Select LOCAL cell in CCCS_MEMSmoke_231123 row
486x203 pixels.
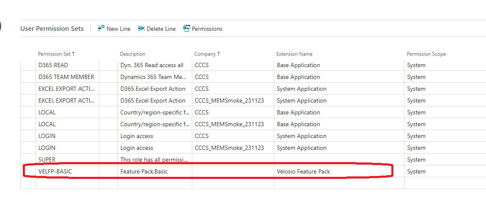[67, 124]
